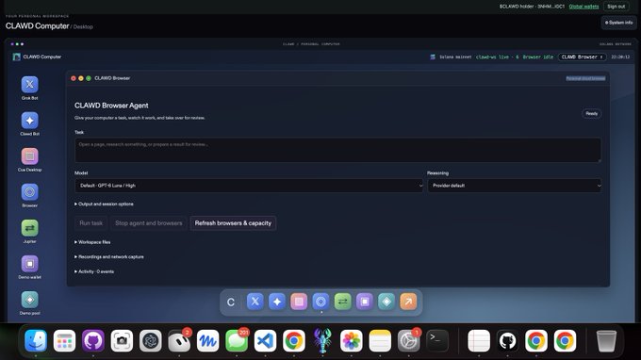Click the Sign out button
This screenshot has width=641, height=360.
(616, 7)
